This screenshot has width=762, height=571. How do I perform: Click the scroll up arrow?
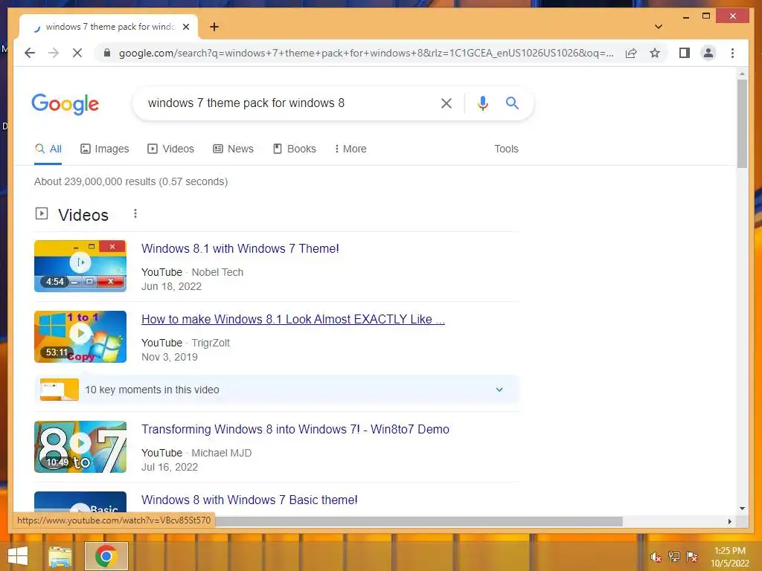(742, 74)
